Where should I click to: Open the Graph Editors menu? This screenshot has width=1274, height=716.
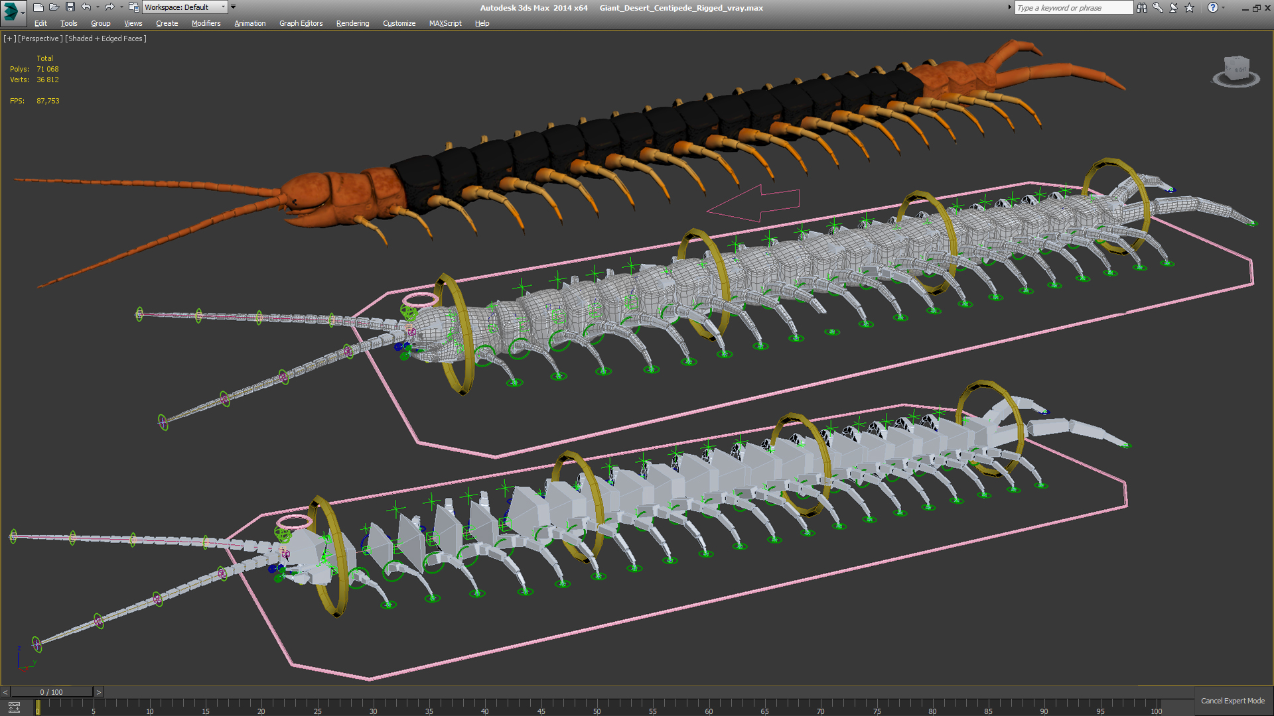(x=301, y=23)
